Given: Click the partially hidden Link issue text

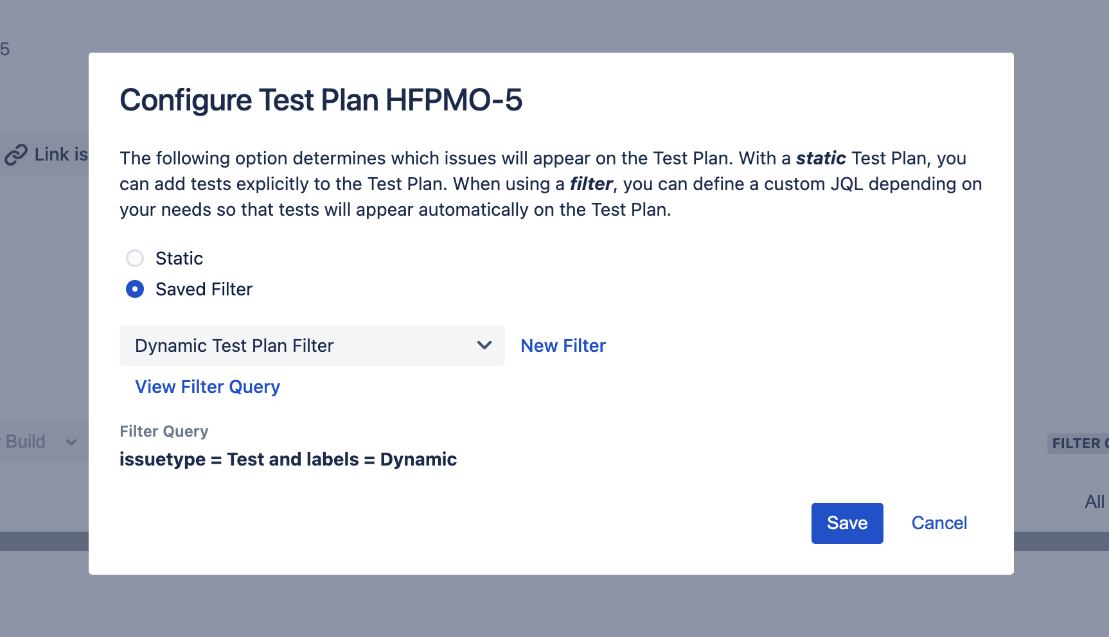Looking at the screenshot, I should coord(61,154).
